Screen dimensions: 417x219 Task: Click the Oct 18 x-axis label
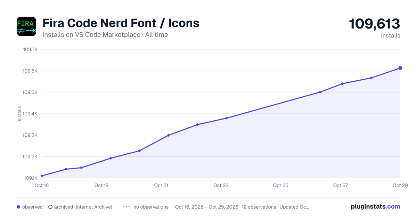(101, 185)
